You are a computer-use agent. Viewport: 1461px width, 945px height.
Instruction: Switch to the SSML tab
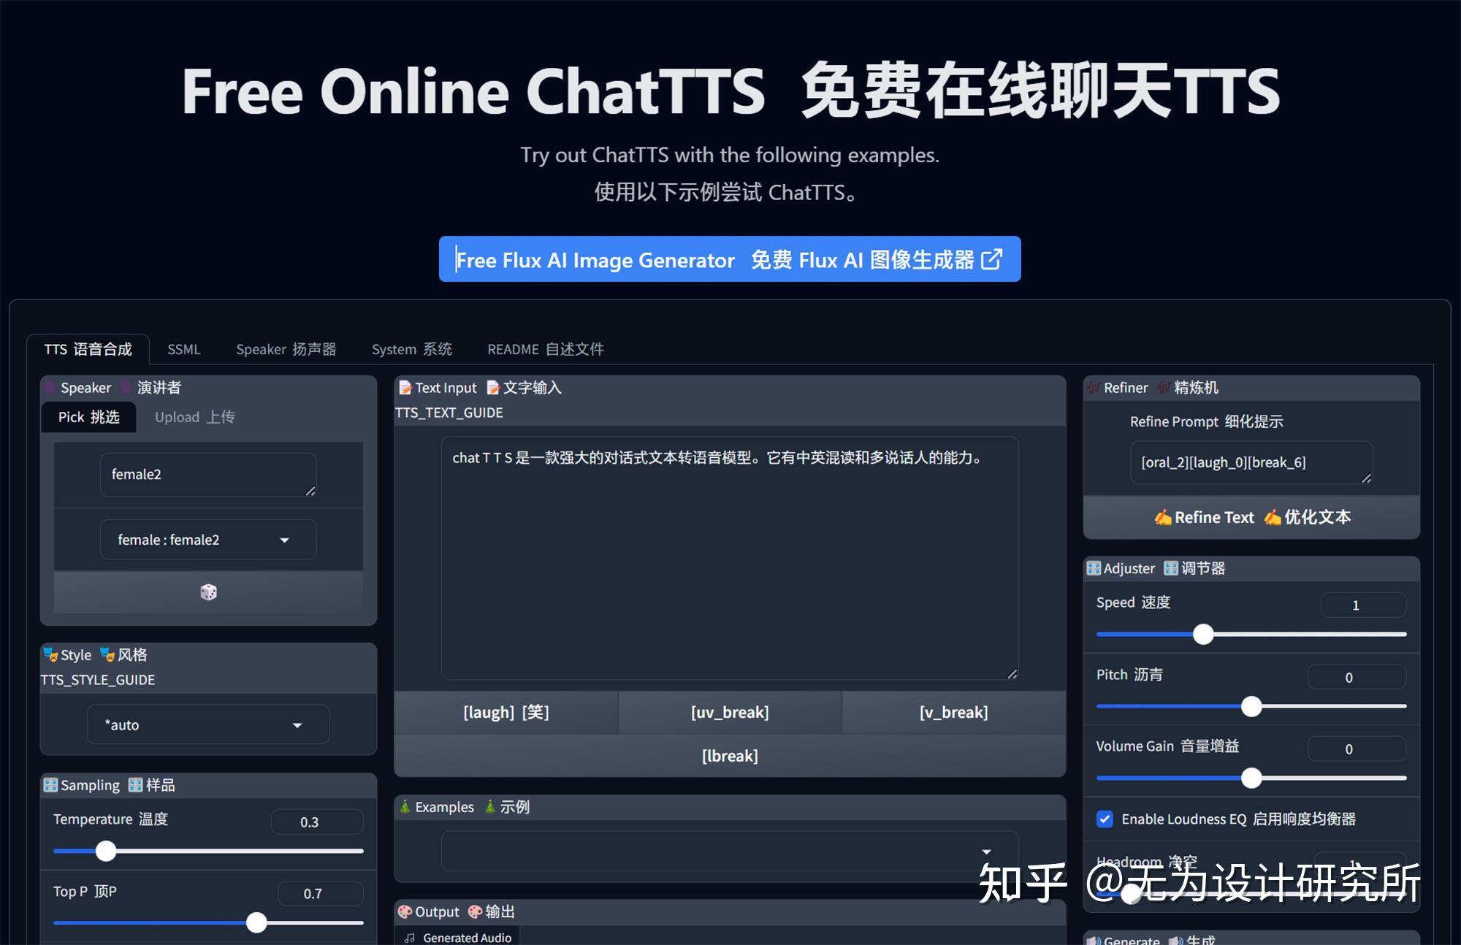[x=183, y=349]
